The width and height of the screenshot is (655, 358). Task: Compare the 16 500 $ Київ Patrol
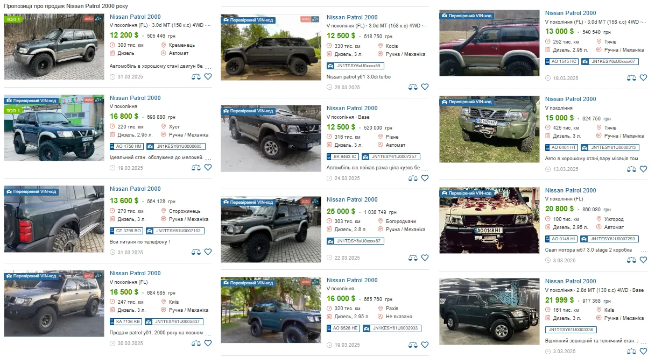point(196,343)
